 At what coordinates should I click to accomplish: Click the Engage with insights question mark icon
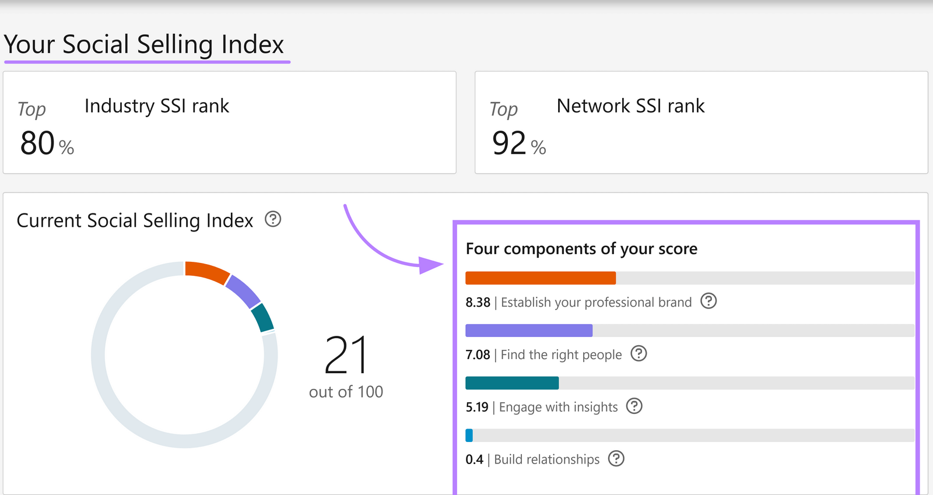coord(635,406)
